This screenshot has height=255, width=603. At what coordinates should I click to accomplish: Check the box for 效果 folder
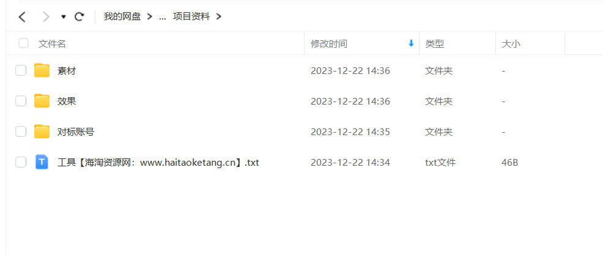(x=21, y=101)
